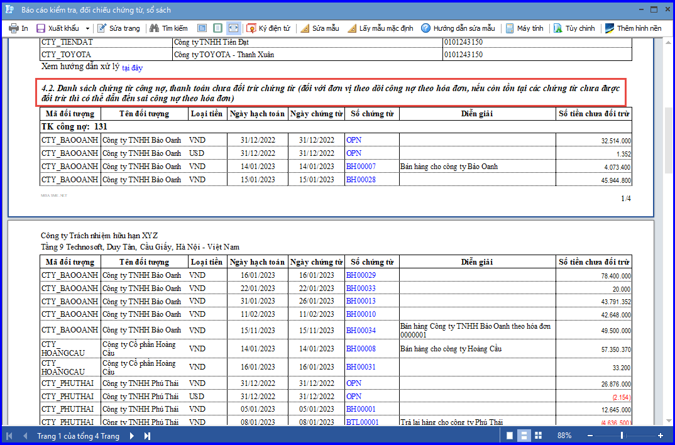Click the 'TK công nợ: 131' group row
The image size is (675, 445).
[336, 127]
